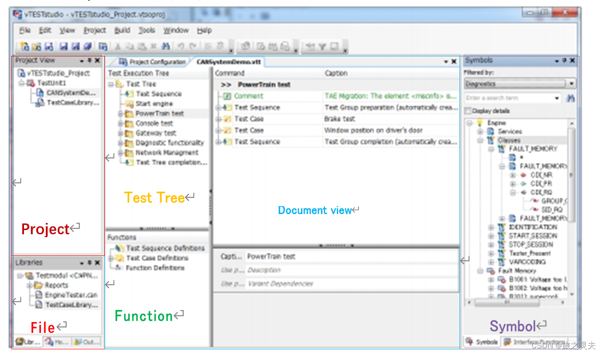Screen dimensions: 603x354
Task: Expand the PowerTrain test folder in Test Tree
Action: point(120,114)
